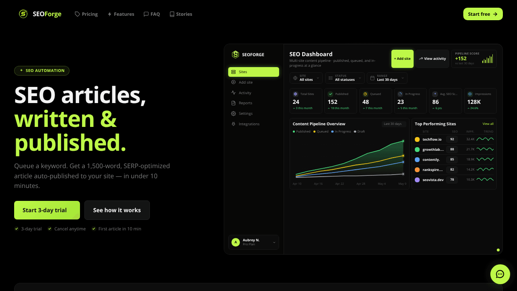Click the globe icon in Site filter
517x291 pixels.
(295, 78)
